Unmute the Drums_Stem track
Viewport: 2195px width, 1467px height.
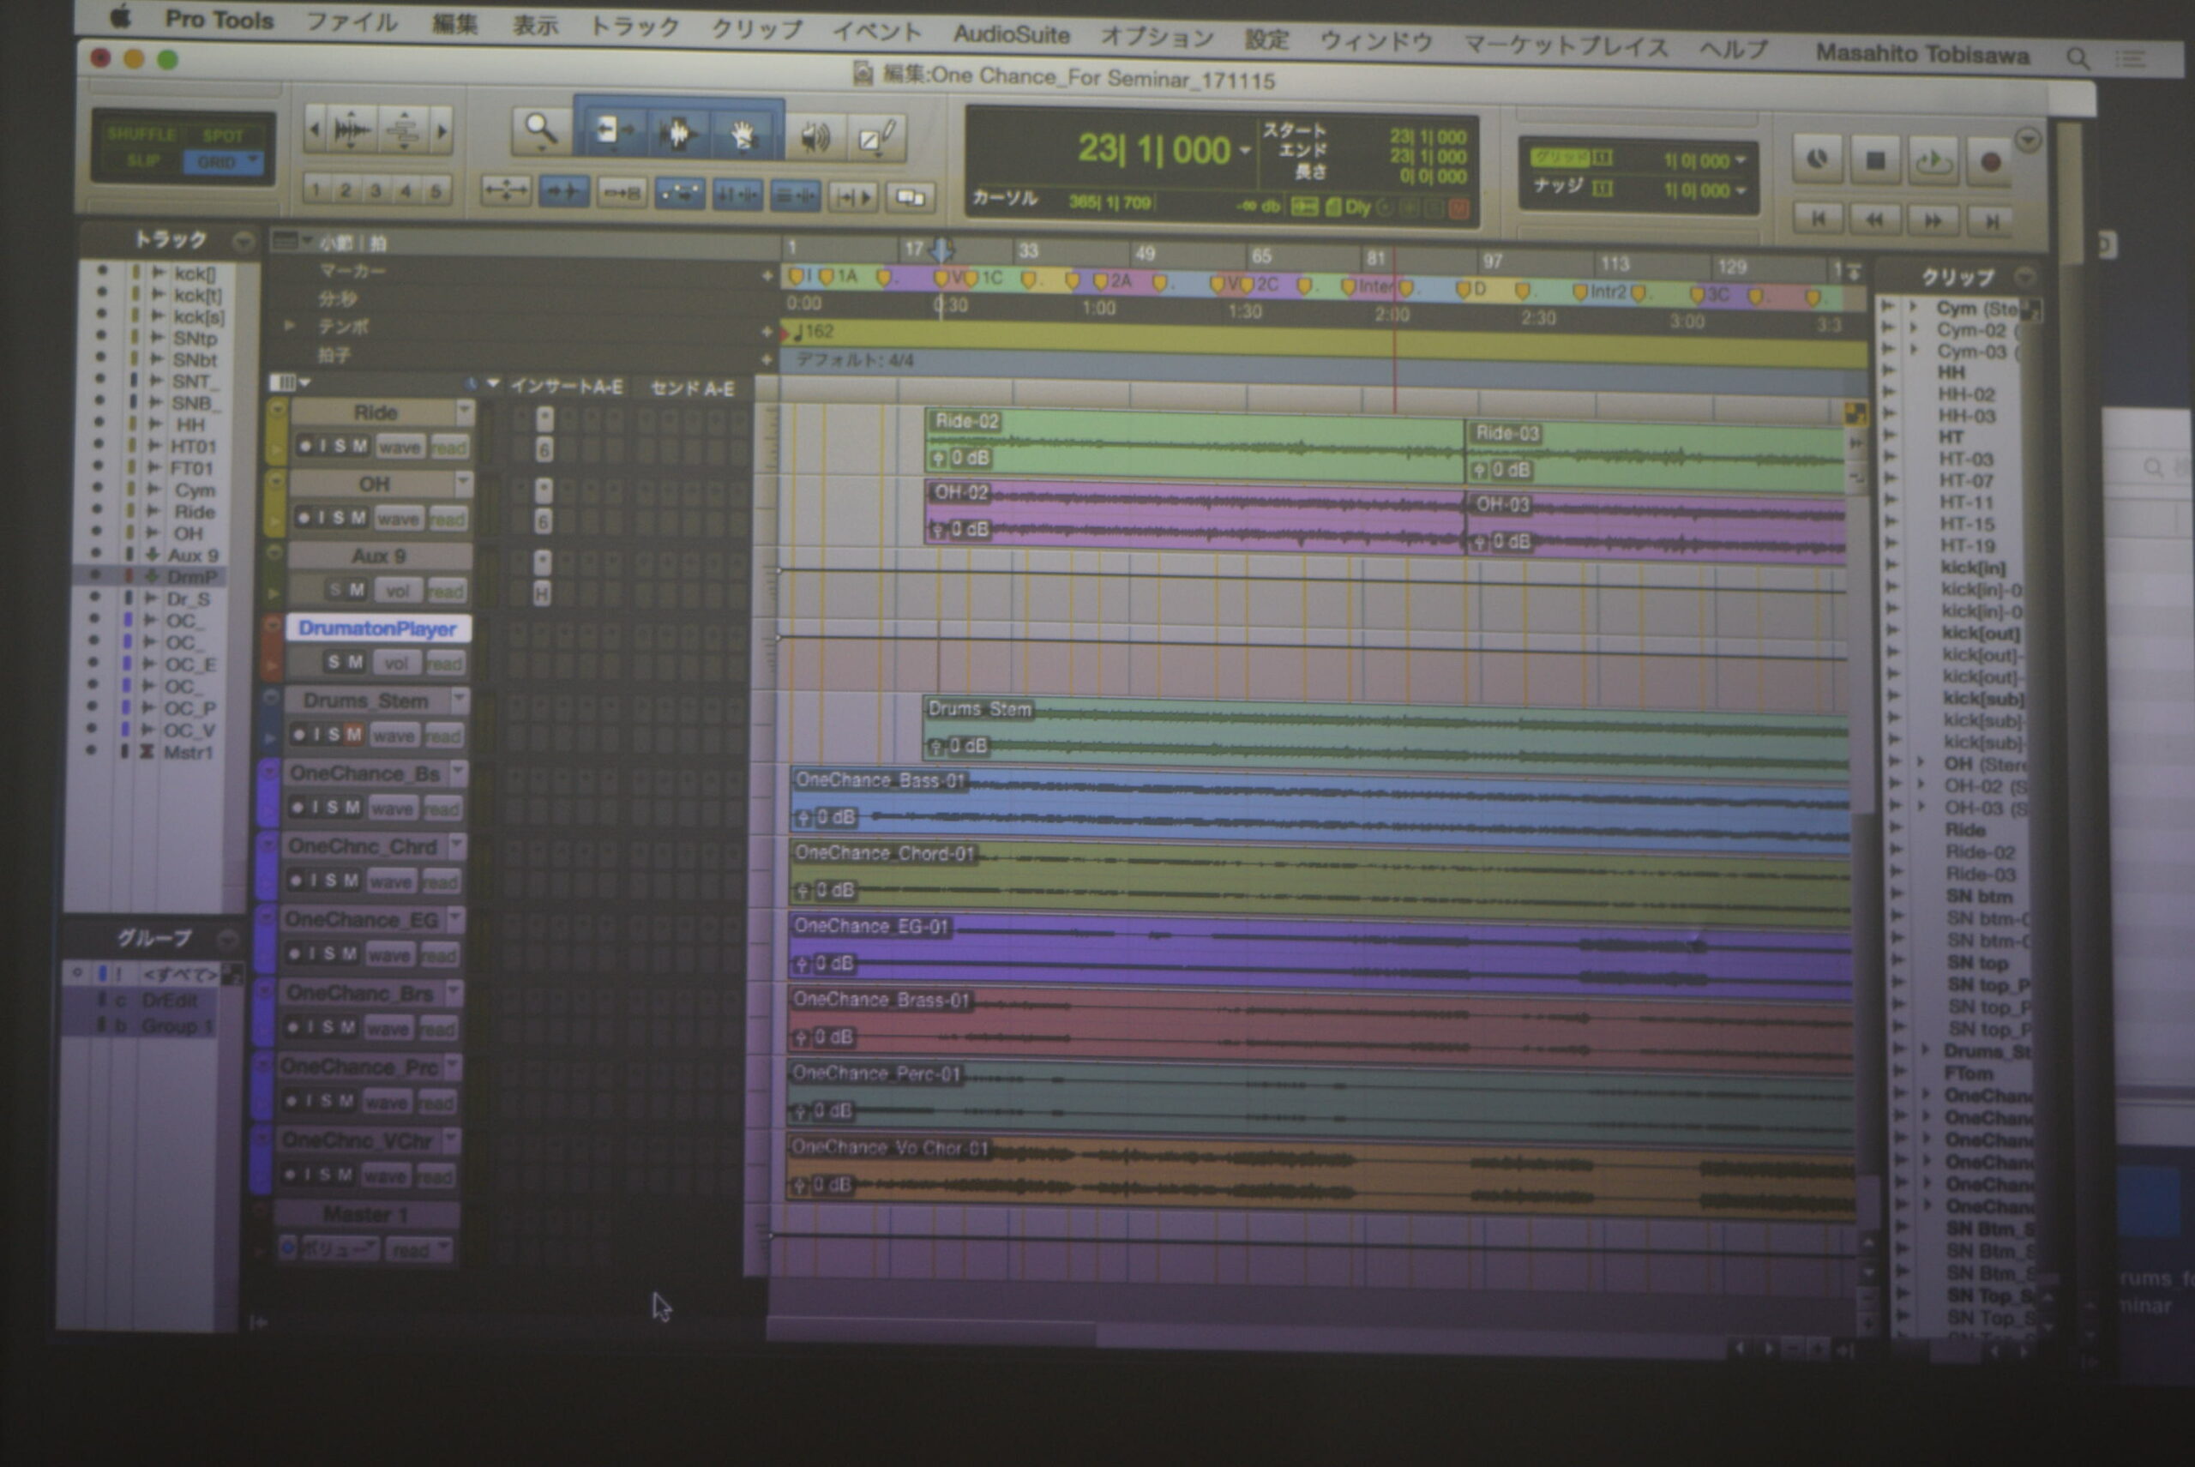point(353,736)
